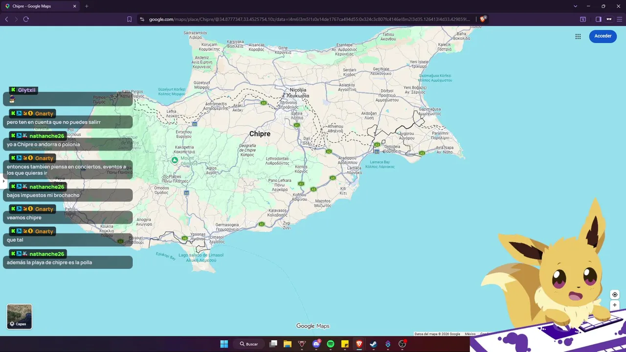Center map on your current location

click(x=615, y=294)
